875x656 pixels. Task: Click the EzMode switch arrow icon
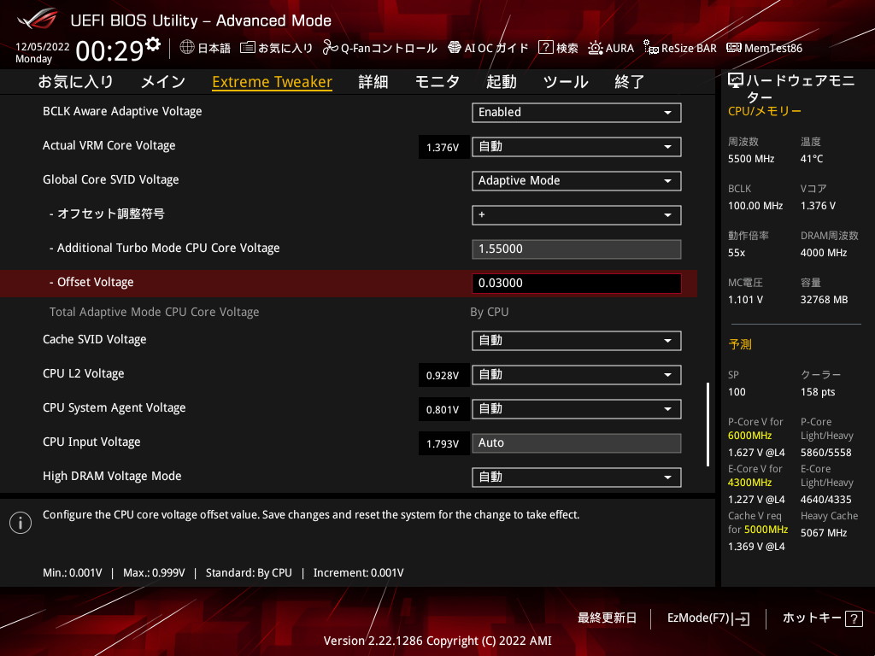[x=742, y=618]
